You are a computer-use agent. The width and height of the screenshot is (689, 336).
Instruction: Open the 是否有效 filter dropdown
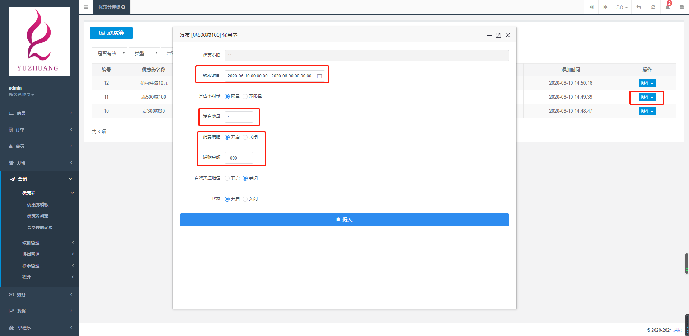click(x=109, y=53)
